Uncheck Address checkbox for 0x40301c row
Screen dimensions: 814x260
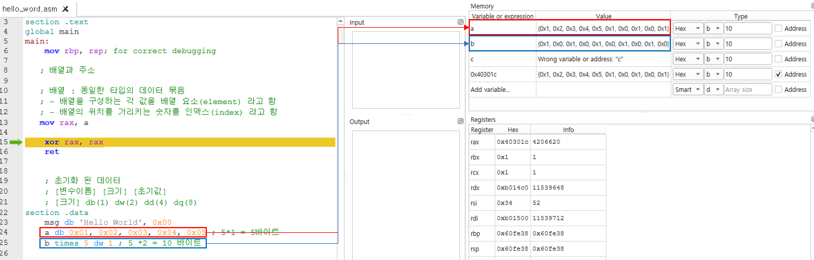[779, 75]
